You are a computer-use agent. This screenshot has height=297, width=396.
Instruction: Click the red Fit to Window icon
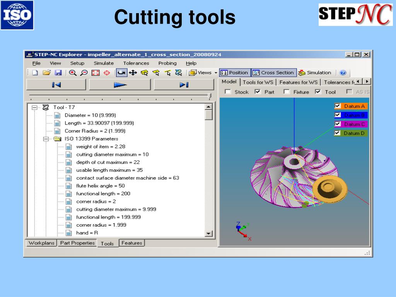(96, 73)
